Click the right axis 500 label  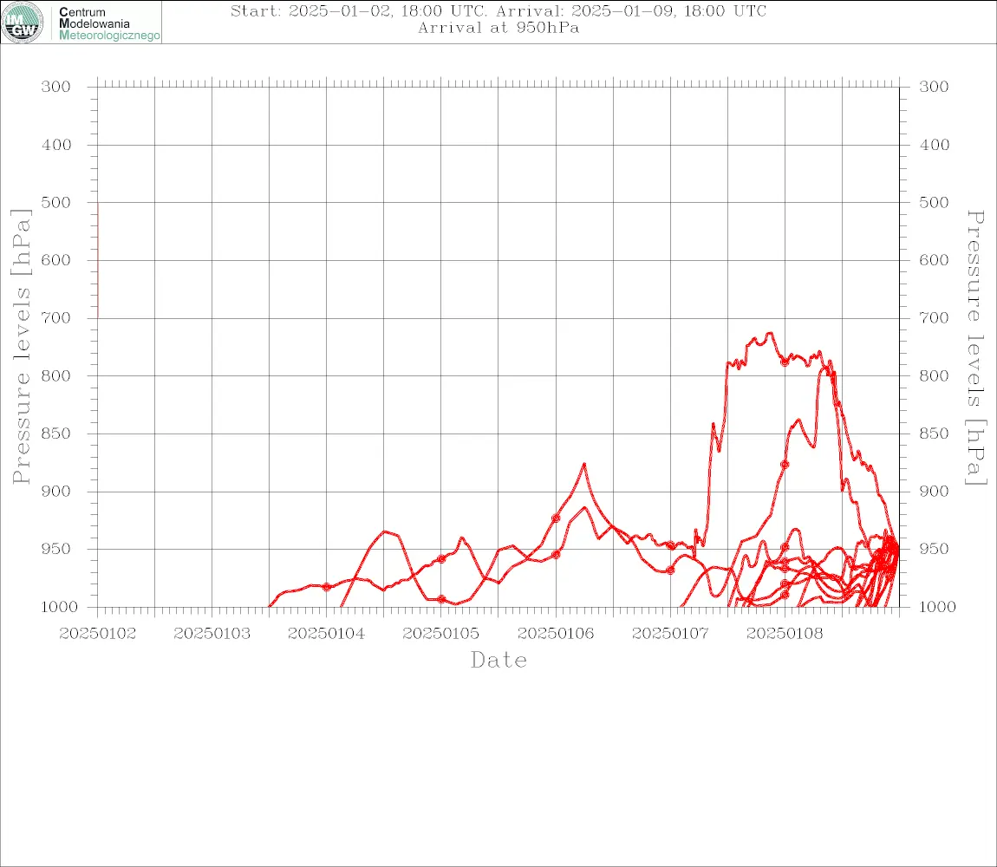[x=934, y=202]
